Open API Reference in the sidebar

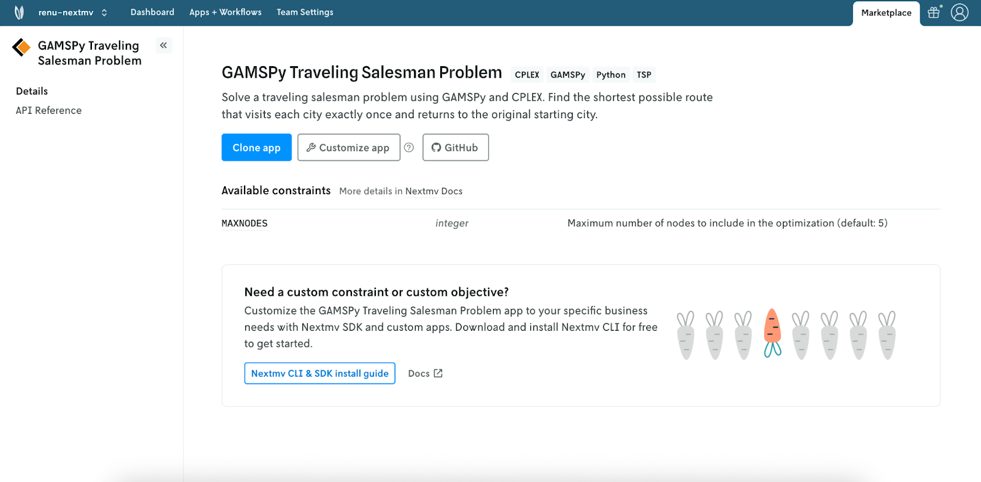click(48, 110)
